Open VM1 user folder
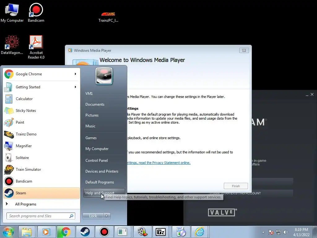Image resolution: width=317 pixels, height=238 pixels. point(104,94)
